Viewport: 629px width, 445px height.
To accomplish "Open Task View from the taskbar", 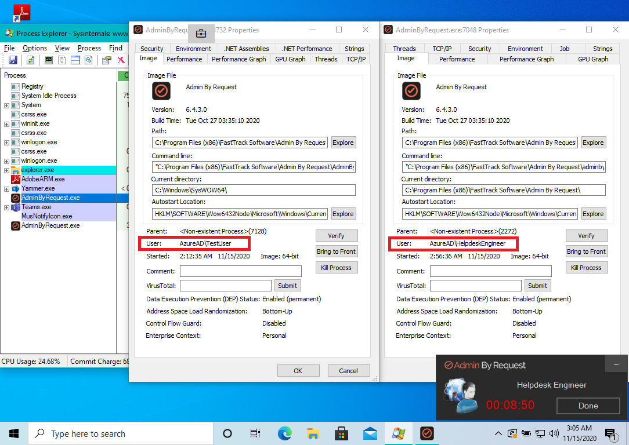I will click(x=255, y=433).
